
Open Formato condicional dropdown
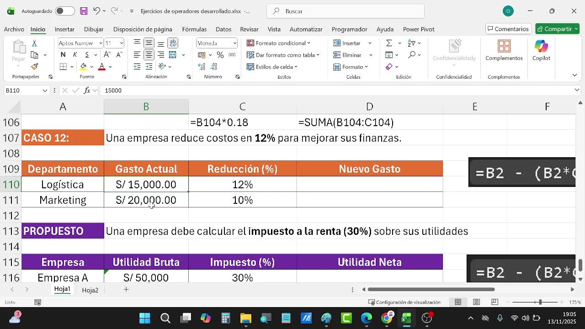click(278, 43)
